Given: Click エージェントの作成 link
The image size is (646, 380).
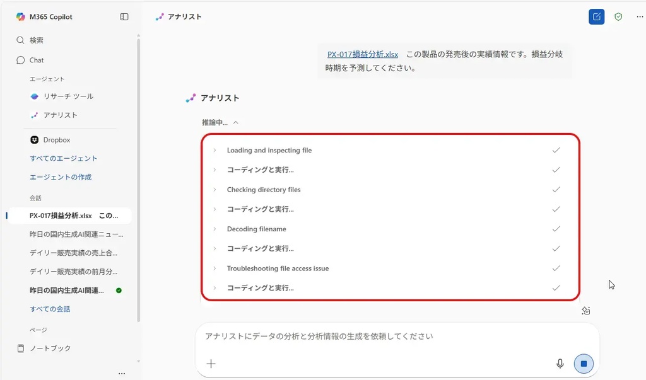Looking at the screenshot, I should (61, 178).
